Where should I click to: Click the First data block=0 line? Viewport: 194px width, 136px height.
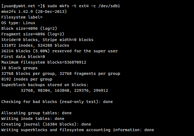(23, 57)
